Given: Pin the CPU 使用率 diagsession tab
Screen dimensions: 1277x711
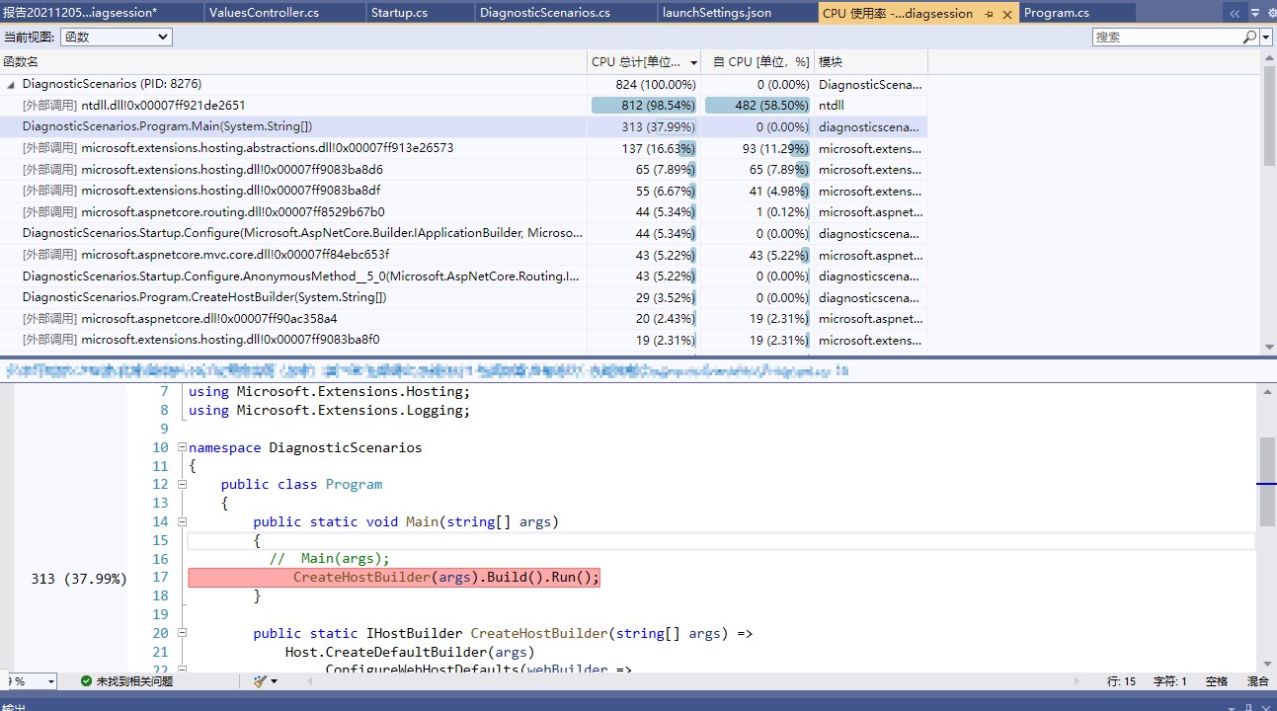Looking at the screenshot, I should pyautogui.click(x=989, y=14).
